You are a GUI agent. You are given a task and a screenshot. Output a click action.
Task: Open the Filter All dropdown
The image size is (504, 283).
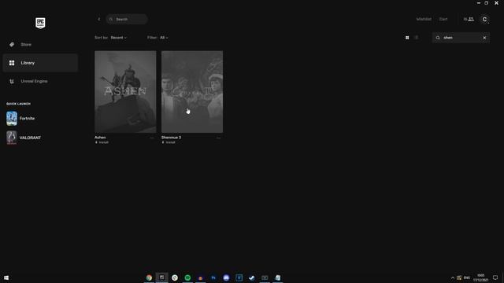pos(164,38)
